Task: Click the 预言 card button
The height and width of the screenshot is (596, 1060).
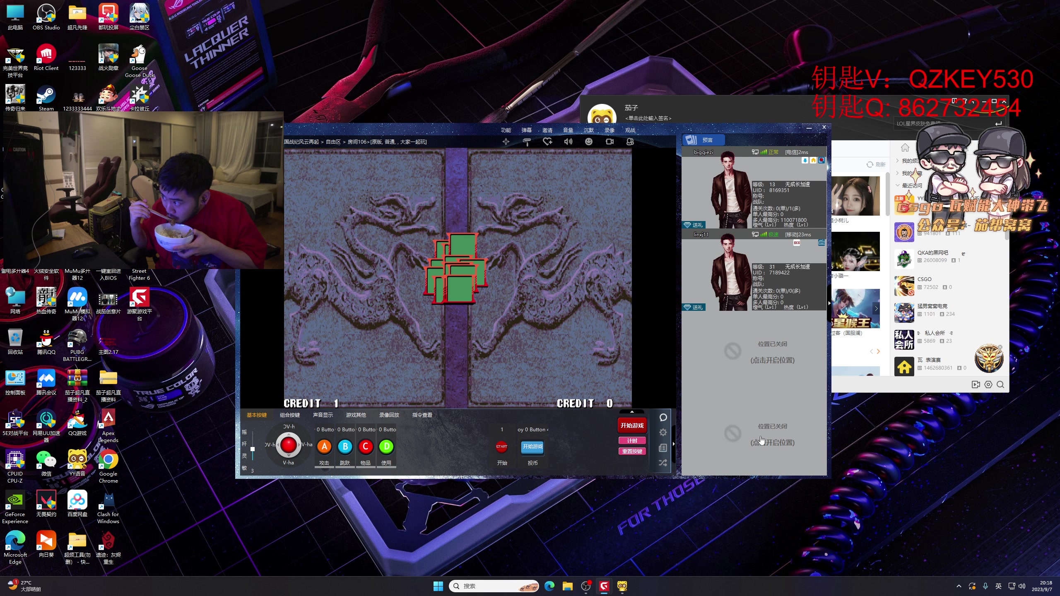Action: (x=703, y=140)
